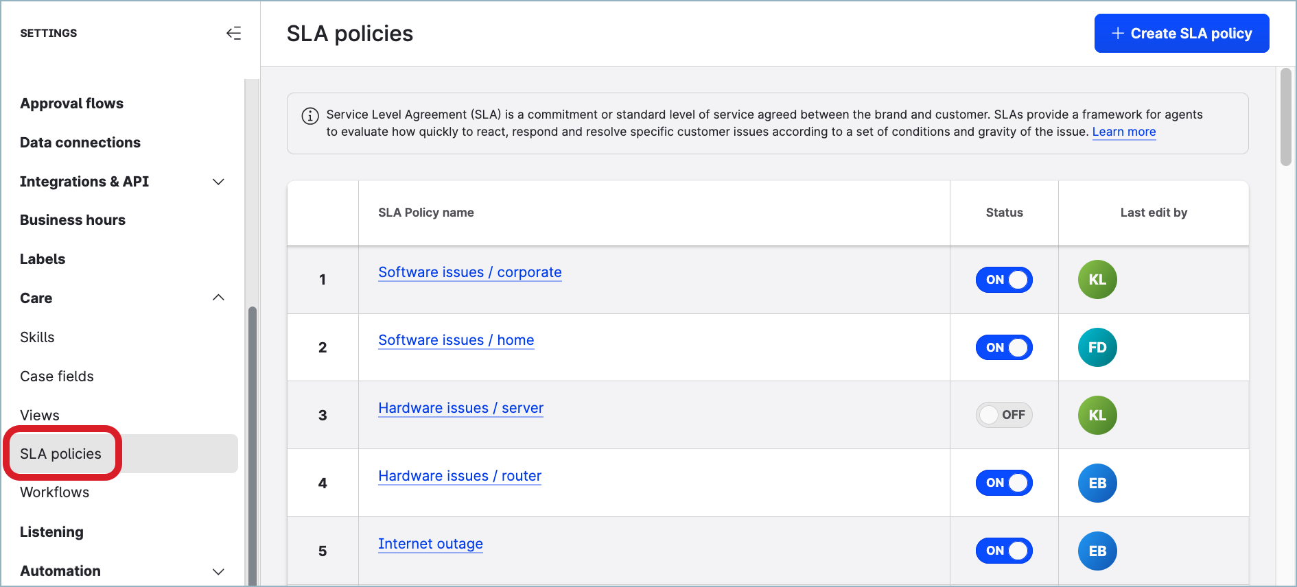Collapse the Care section chevron
This screenshot has height=587, width=1297.
click(x=218, y=298)
